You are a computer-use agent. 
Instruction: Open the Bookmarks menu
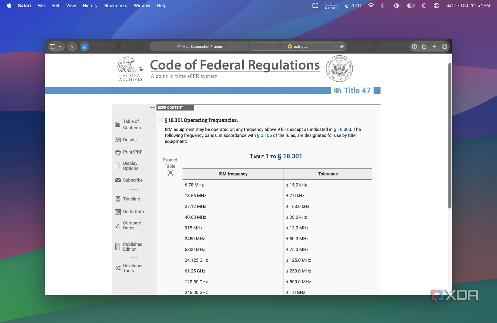pyautogui.click(x=116, y=5)
